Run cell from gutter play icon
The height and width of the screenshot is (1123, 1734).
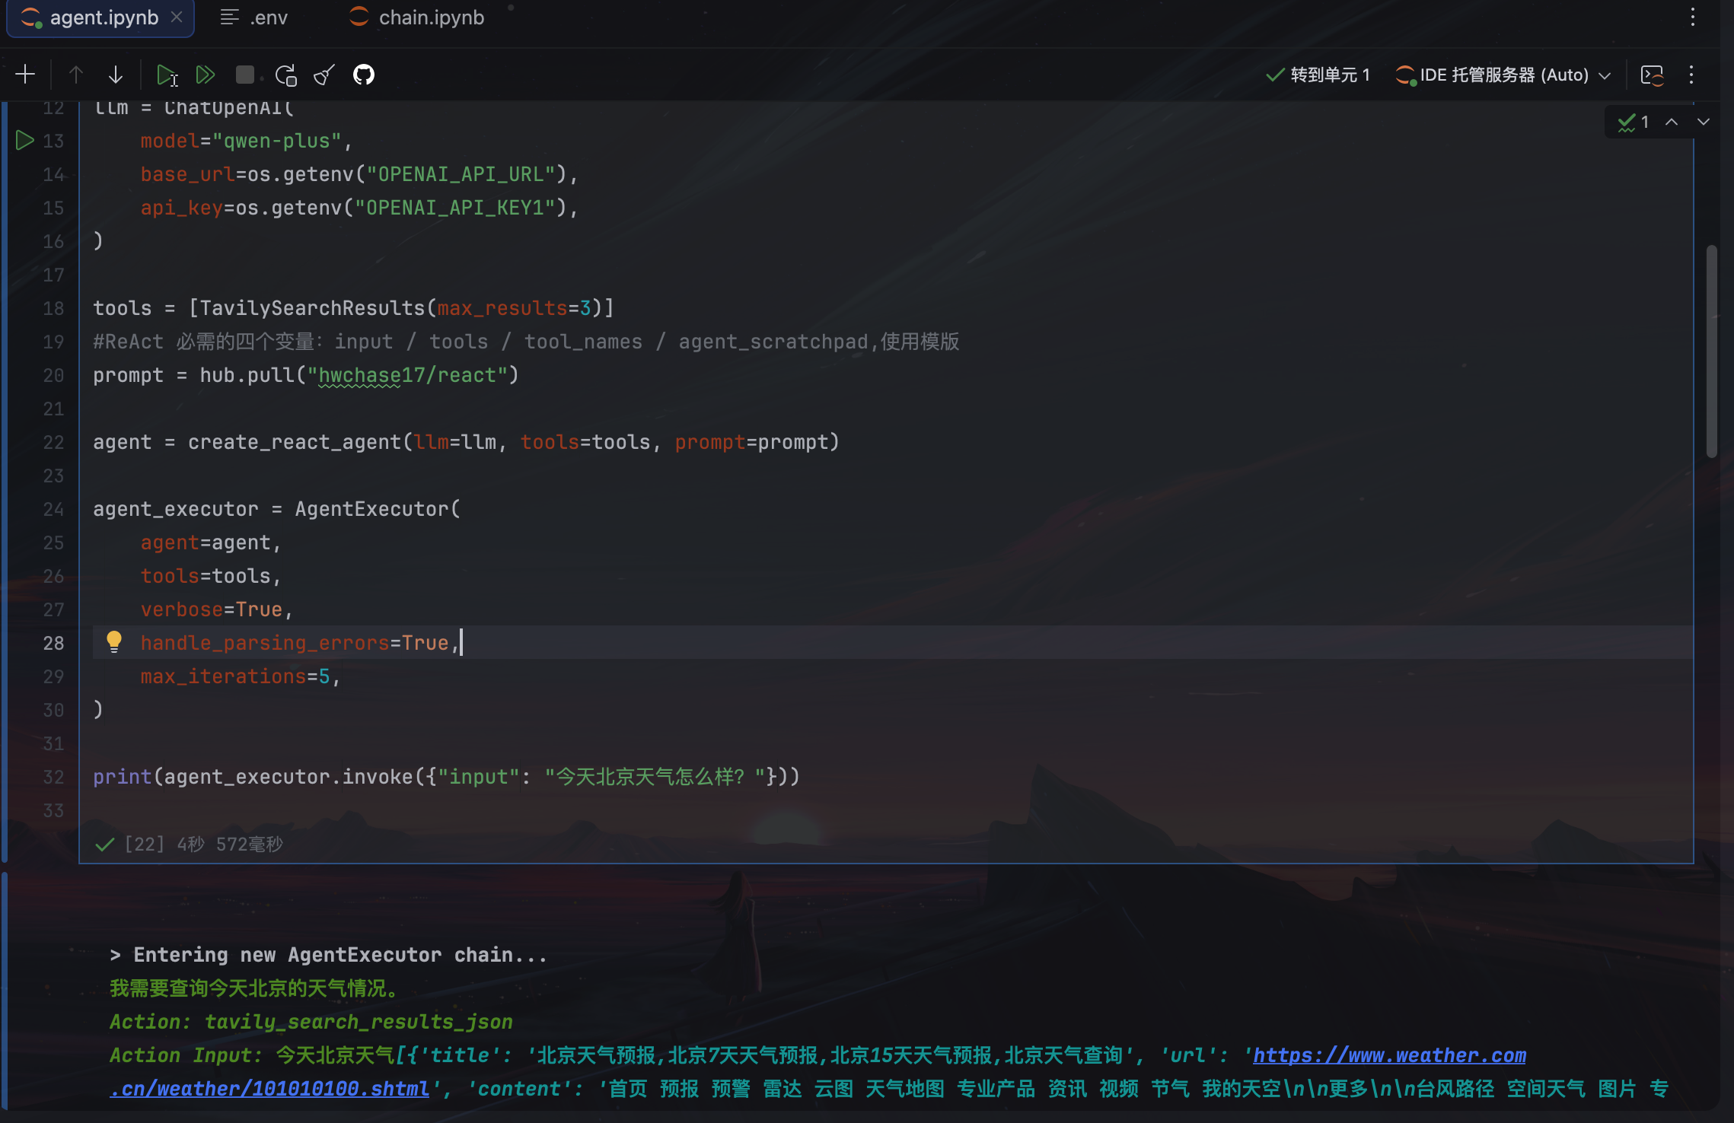tap(24, 141)
